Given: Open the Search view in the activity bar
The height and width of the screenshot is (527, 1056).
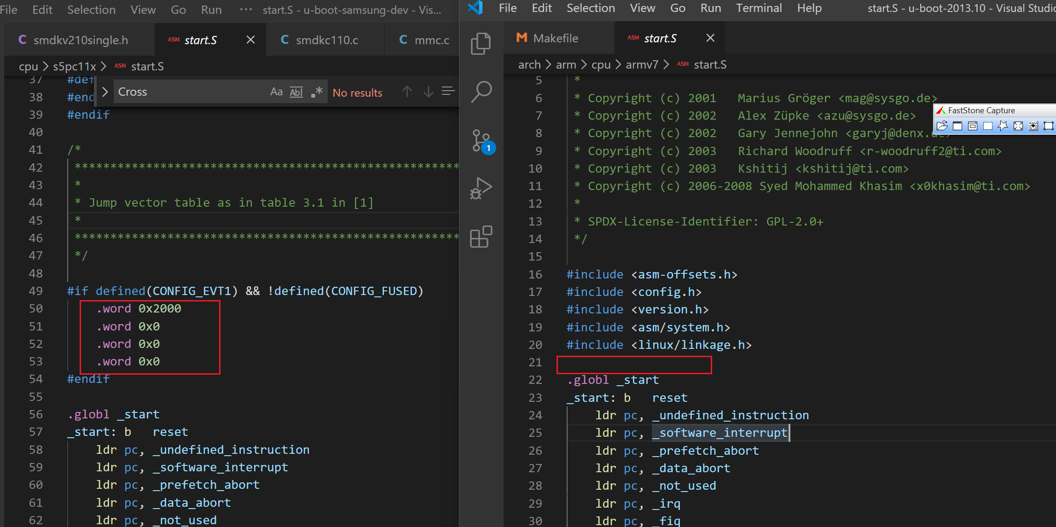Looking at the screenshot, I should (482, 92).
